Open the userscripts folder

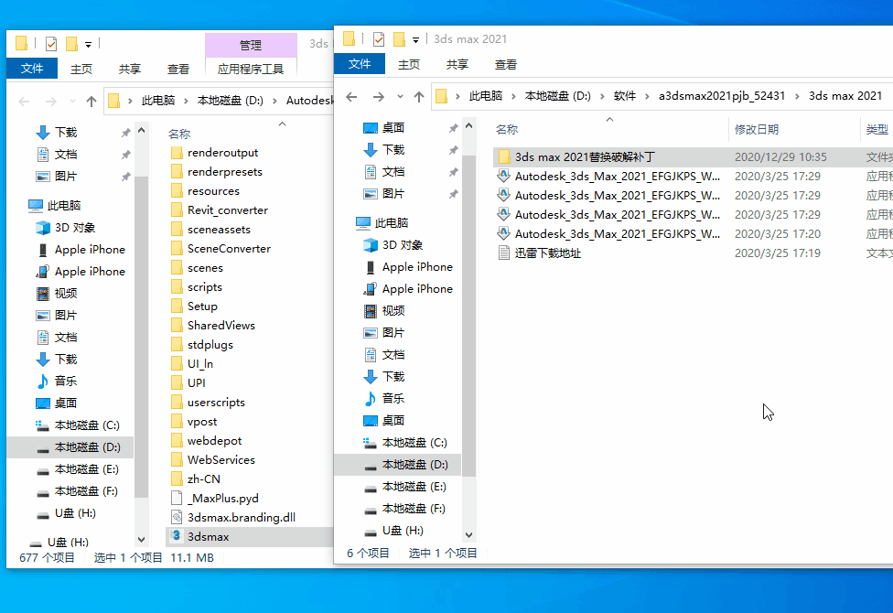pyautogui.click(x=216, y=403)
